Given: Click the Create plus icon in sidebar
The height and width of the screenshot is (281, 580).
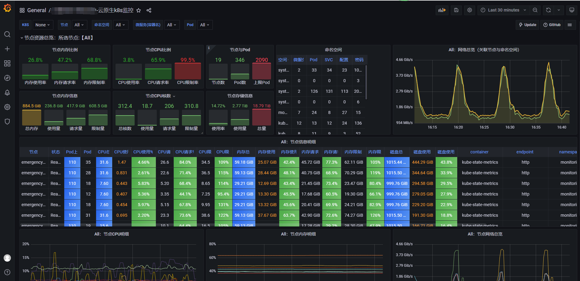Looking at the screenshot, I should pyautogui.click(x=7, y=49).
